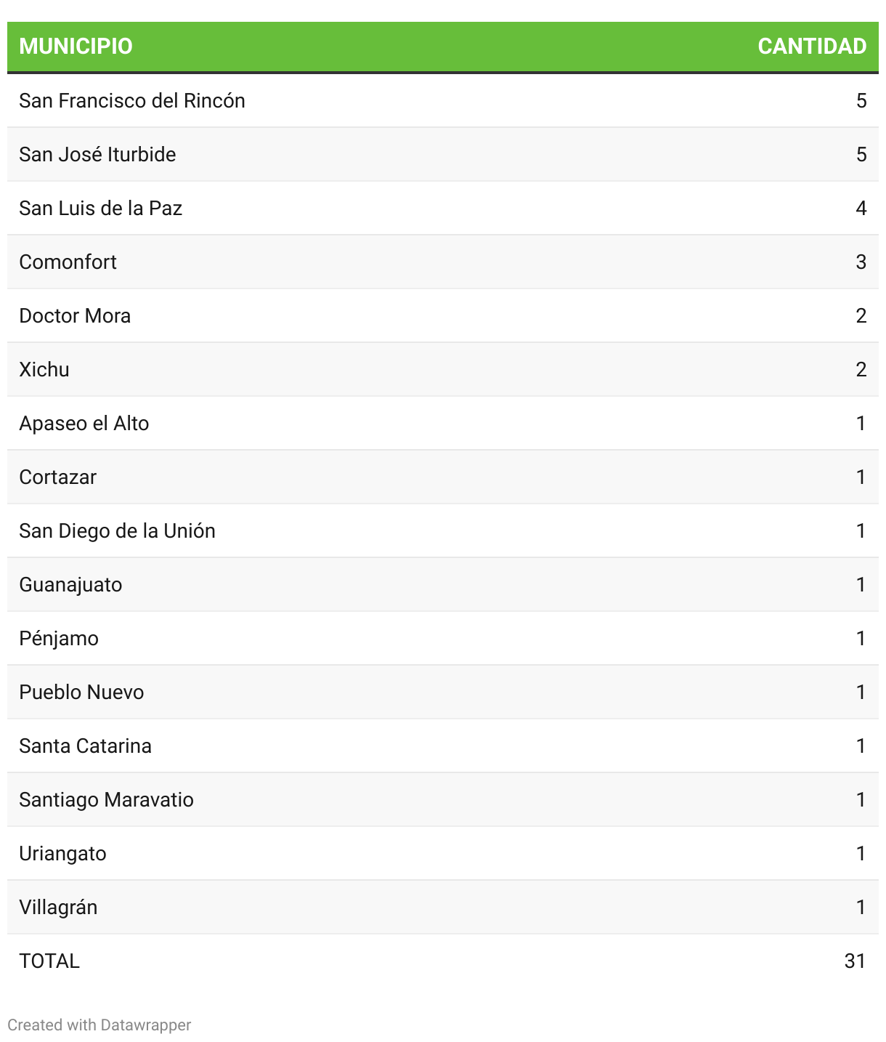Open the Created with Datawrapper link

tap(99, 1025)
